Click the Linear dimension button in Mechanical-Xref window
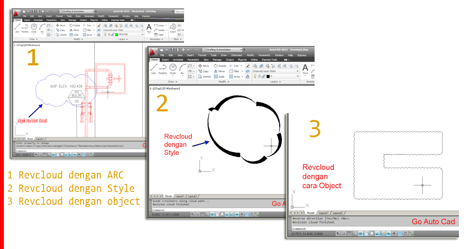Screen dimensions: 471x249 (x=160, y=25)
